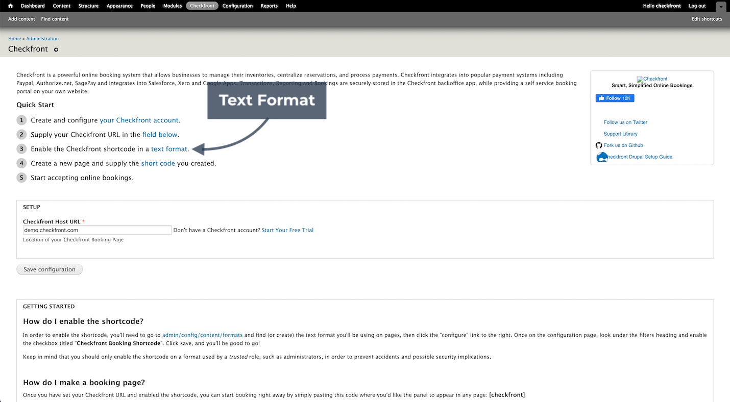This screenshot has height=402, width=730.
Task: Click 'How do I make a booking page?' heading
Action: click(x=84, y=383)
